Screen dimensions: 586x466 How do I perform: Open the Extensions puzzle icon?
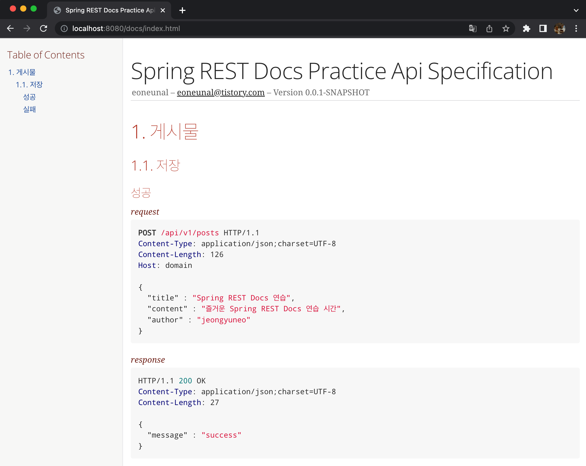point(527,28)
